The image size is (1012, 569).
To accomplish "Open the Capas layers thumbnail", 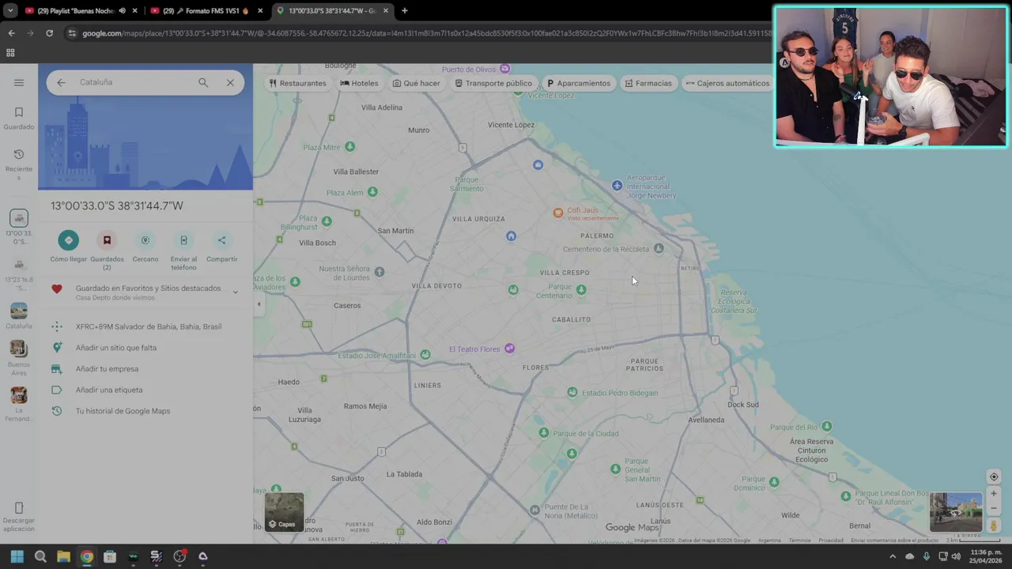I will [284, 512].
